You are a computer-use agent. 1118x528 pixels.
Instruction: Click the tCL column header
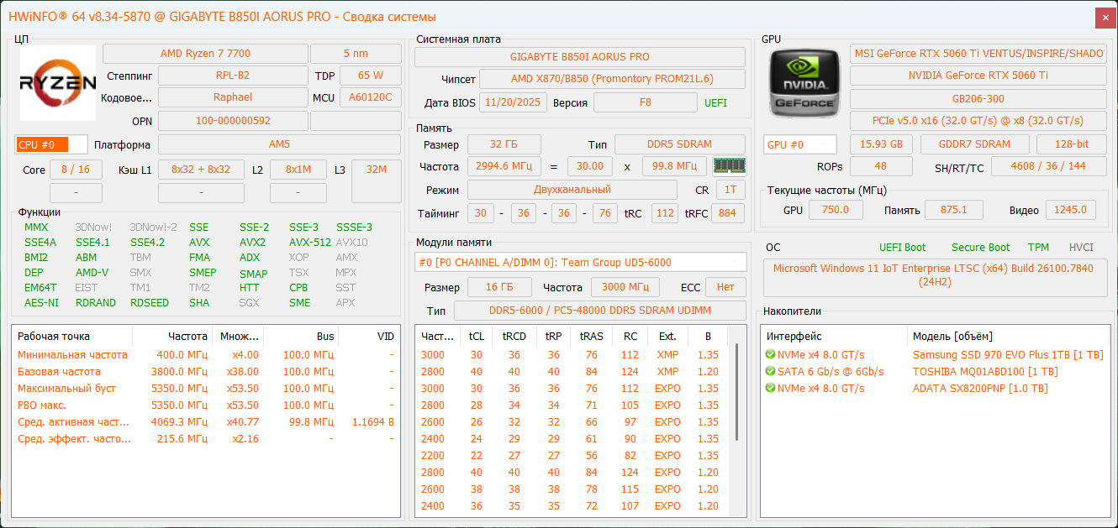click(x=477, y=337)
